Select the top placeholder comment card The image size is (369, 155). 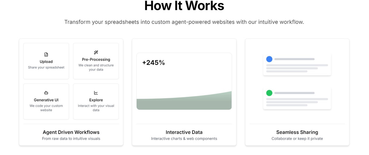(x=297, y=64)
